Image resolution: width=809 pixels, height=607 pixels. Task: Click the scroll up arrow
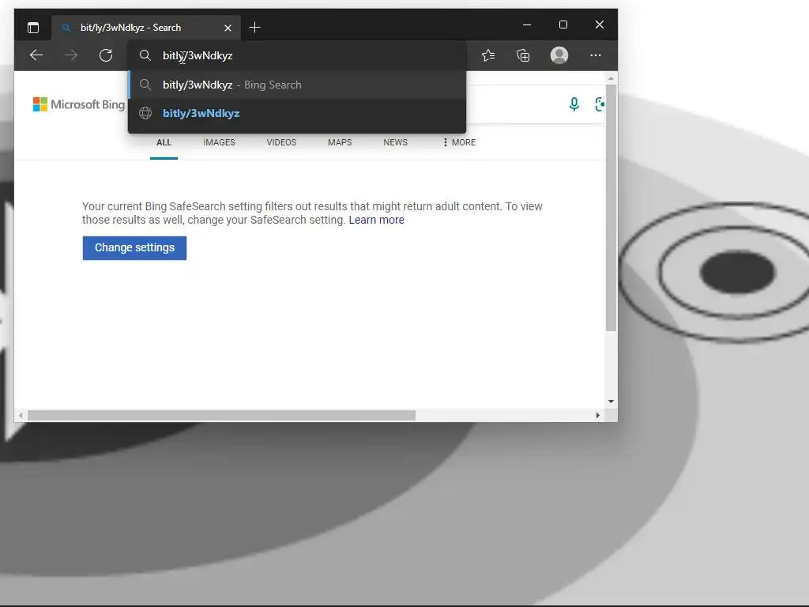point(611,79)
